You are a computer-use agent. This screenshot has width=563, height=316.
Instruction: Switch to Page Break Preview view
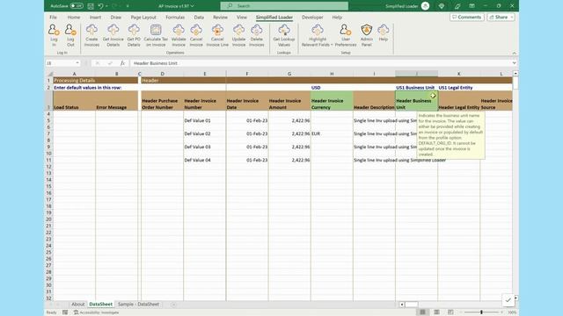pos(450,312)
